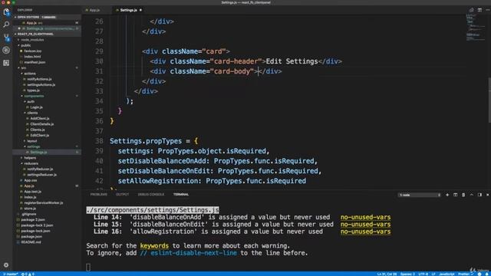The image size is (491, 276).
Task: Click the master git branch indicator
Action: pos(10,274)
